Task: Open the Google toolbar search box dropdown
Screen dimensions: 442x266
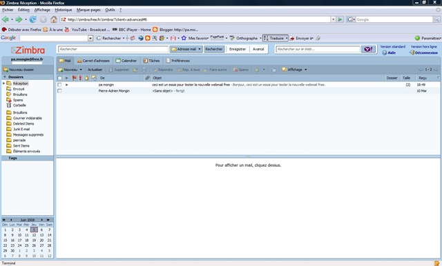Action: pyautogui.click(x=90, y=38)
